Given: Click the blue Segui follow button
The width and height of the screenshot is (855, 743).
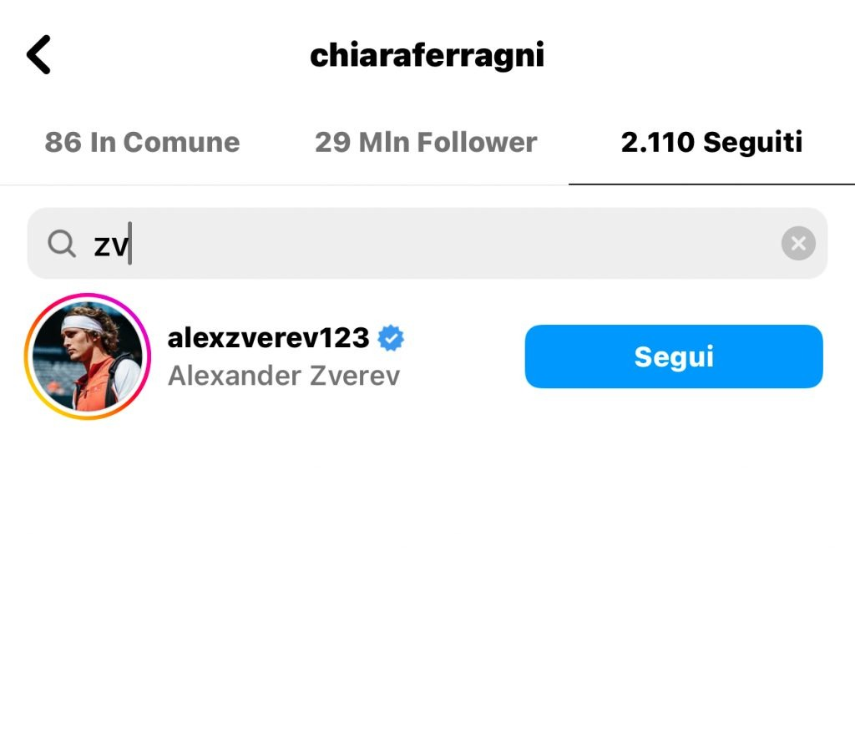Looking at the screenshot, I should (x=674, y=356).
